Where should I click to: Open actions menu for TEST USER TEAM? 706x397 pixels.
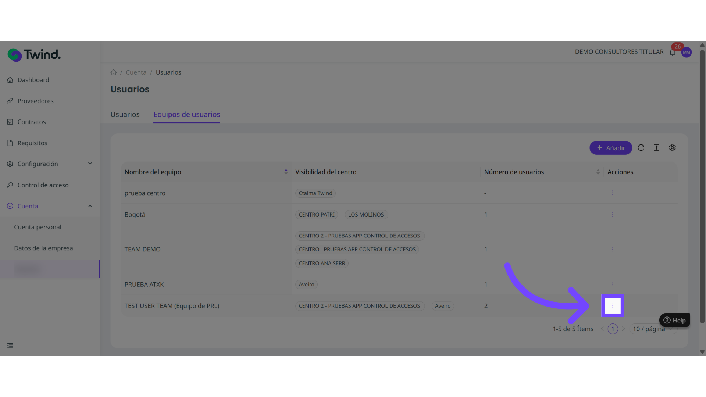tap(613, 306)
